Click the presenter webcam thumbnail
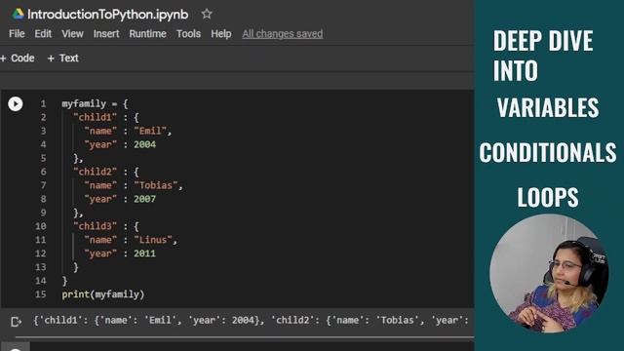The height and width of the screenshot is (351, 624). point(549,273)
